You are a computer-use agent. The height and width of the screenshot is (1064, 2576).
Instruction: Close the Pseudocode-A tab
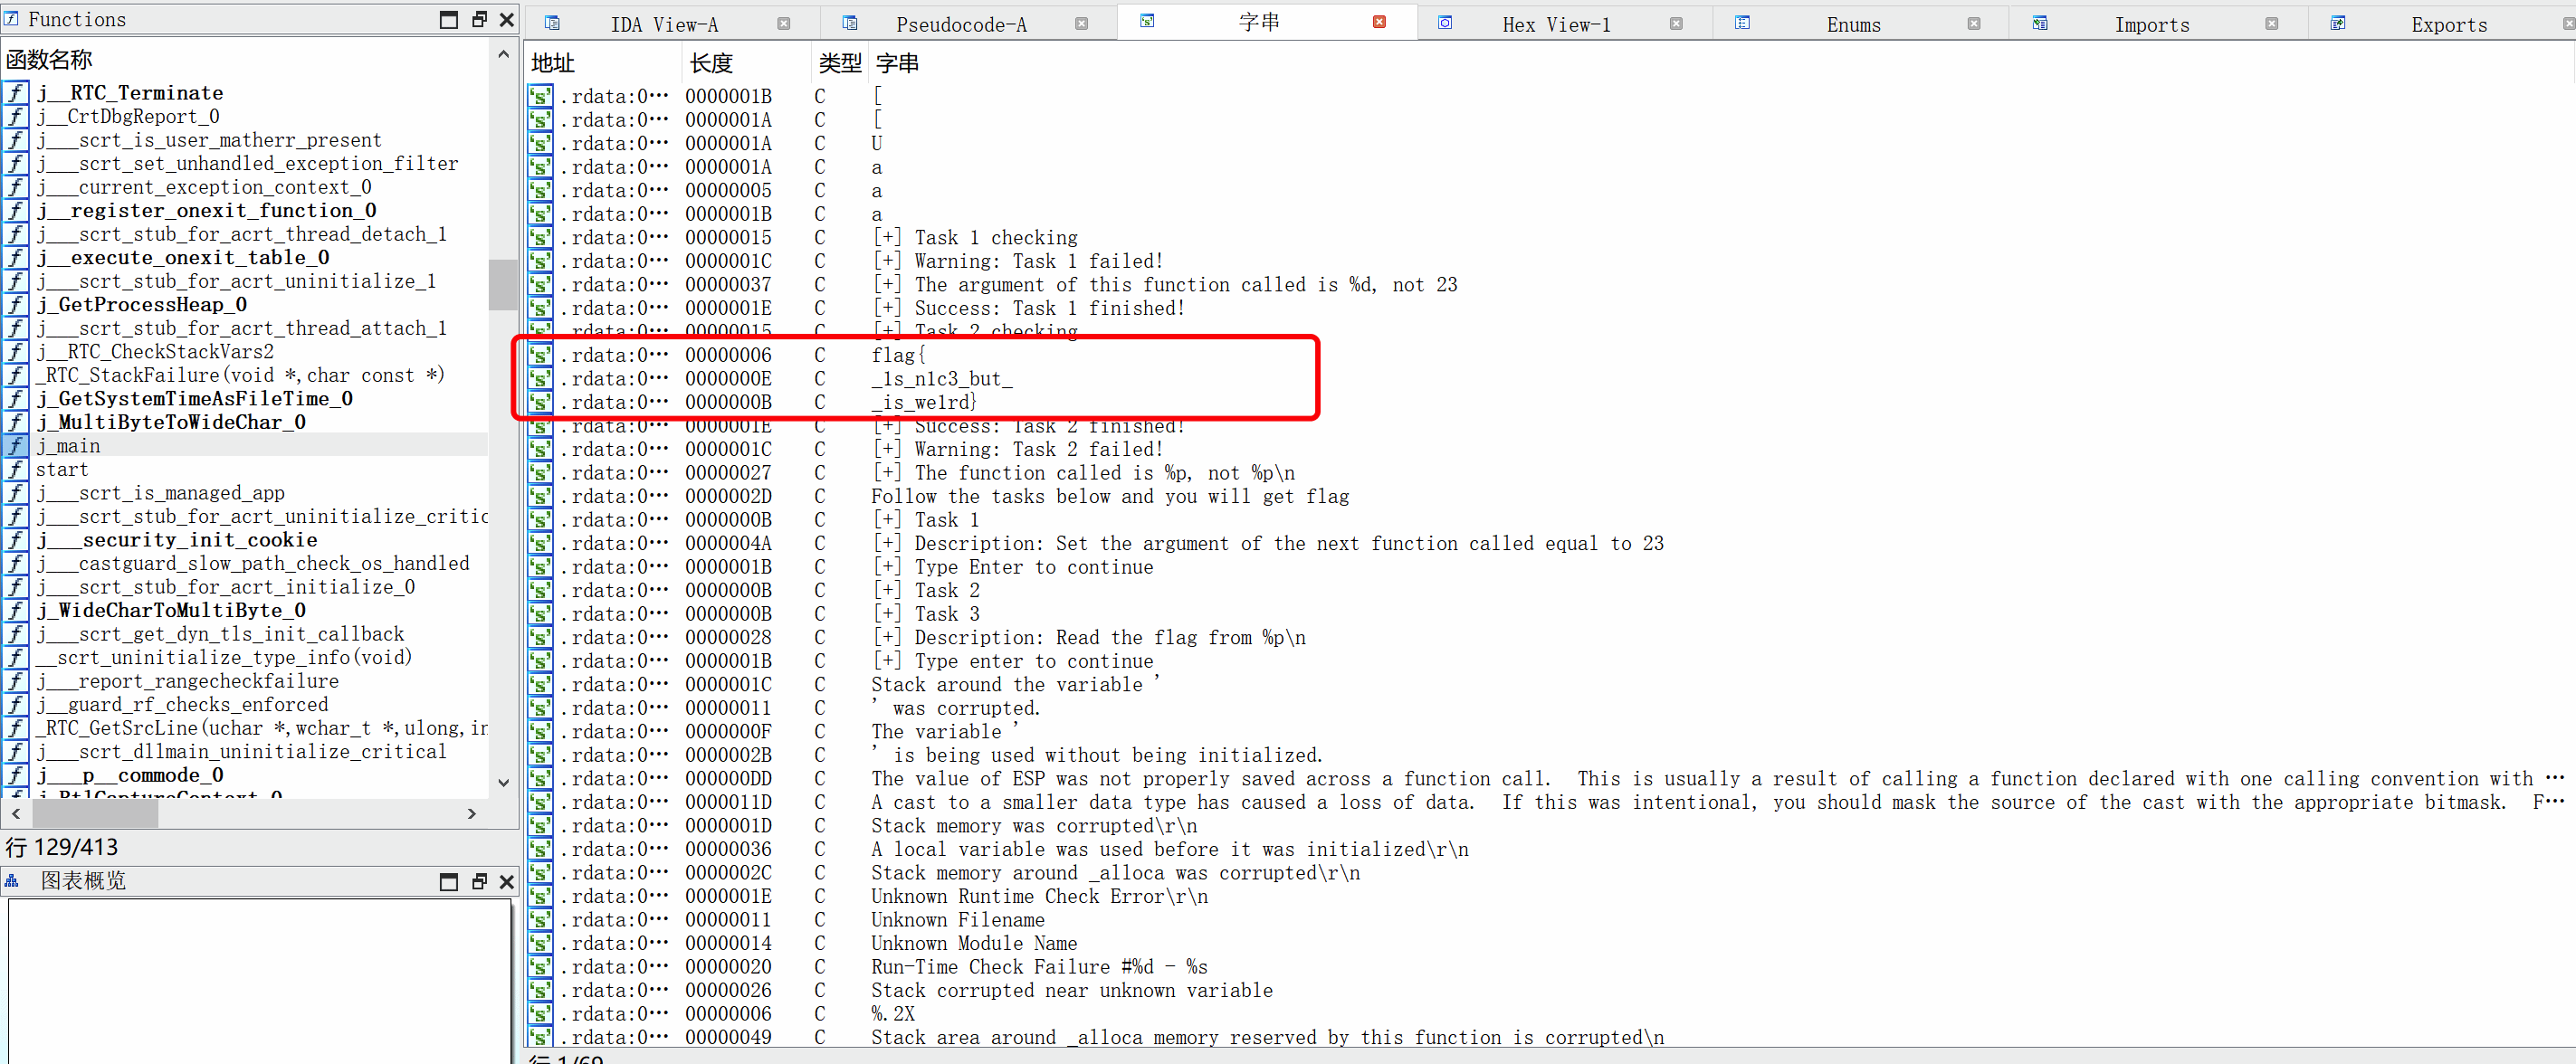(1081, 24)
